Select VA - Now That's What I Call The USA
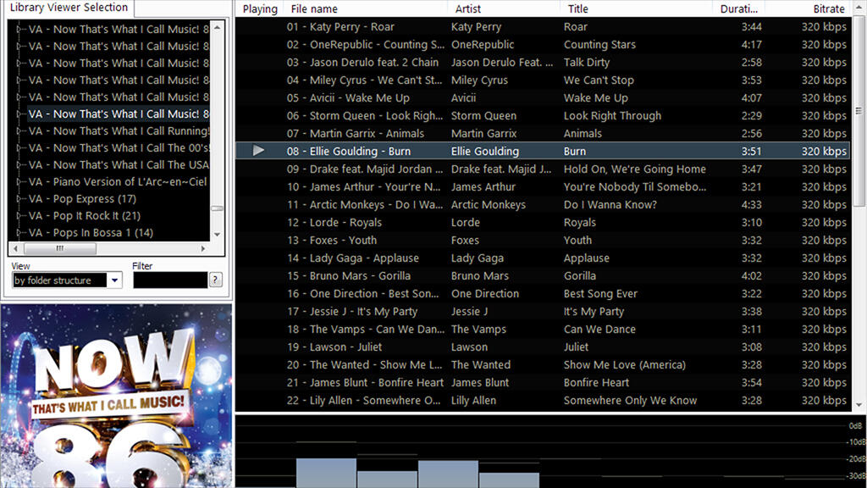 119,165
